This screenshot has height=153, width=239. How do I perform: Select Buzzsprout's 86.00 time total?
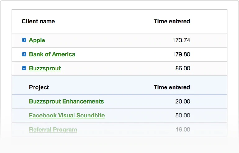(183, 68)
